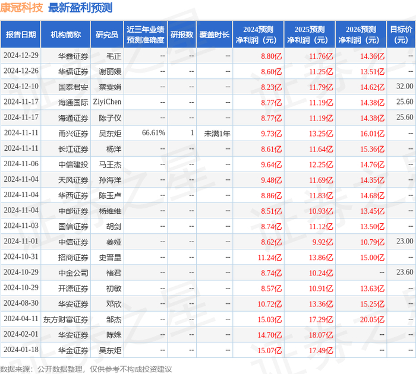Click the date 2024-01-18

click(x=21, y=350)
